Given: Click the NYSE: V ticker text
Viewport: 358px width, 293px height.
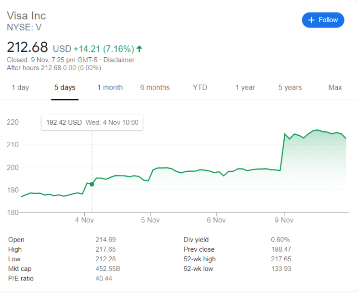Looking at the screenshot, I should point(24,27).
